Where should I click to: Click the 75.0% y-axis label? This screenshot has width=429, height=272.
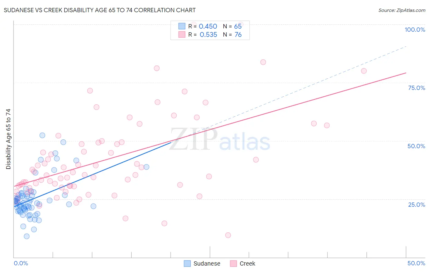point(416,88)
